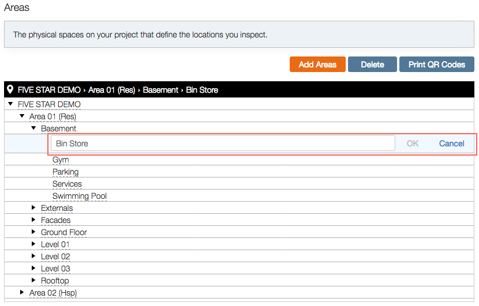The height and width of the screenshot is (306, 479).
Task: Click the Add Areas button
Action: click(317, 65)
